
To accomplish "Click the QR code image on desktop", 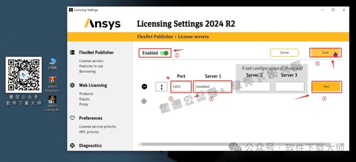I will coord(24,75).
